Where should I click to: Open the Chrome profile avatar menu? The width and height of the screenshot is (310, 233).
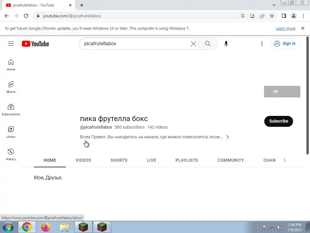coord(294,16)
